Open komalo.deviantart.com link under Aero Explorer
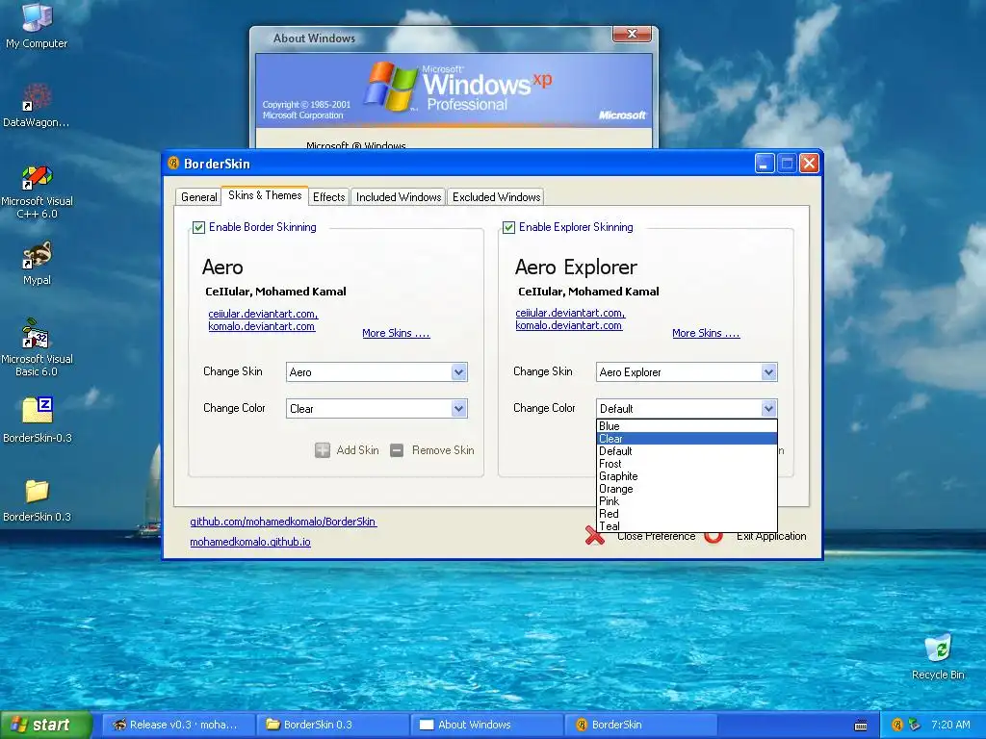Viewport: 986px width, 739px height. [x=568, y=325]
